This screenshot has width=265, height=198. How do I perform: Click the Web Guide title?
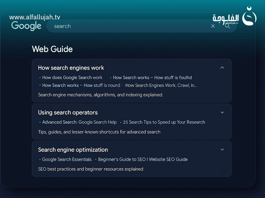click(x=52, y=49)
